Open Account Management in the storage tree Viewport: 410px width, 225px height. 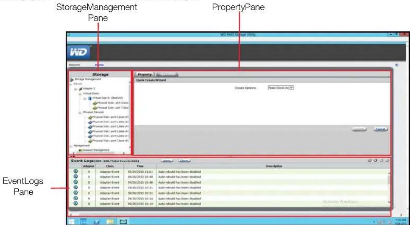coord(96,150)
